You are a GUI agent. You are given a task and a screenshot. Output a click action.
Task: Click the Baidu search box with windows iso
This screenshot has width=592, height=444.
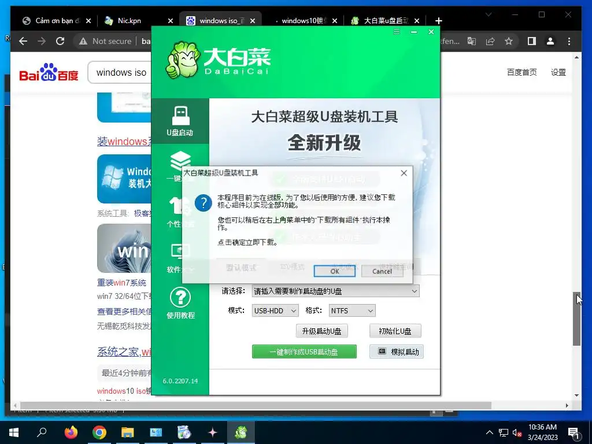121,72
